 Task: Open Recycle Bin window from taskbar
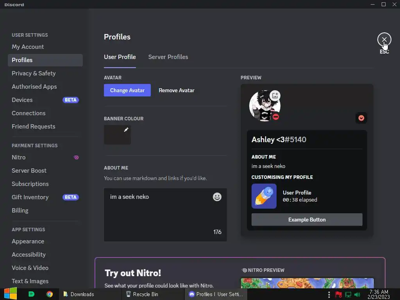click(153, 294)
